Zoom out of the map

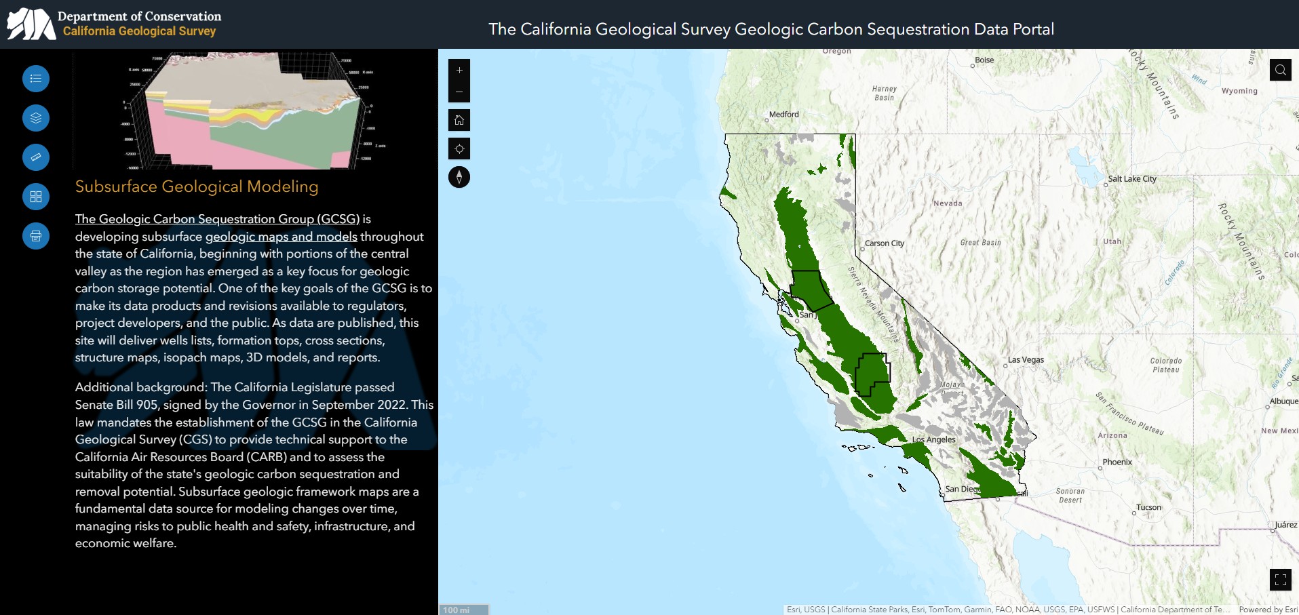459,92
